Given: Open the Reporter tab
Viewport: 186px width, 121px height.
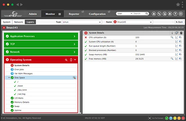Looking at the screenshot, I should coord(74,14).
